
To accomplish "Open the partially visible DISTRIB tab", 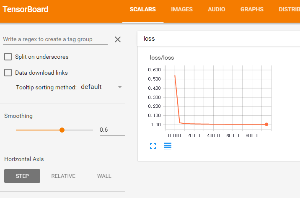I will tap(289, 9).
